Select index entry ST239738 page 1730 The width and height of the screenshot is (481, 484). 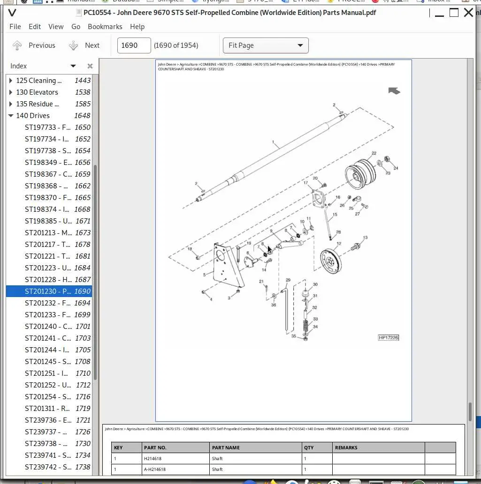[x=49, y=444]
